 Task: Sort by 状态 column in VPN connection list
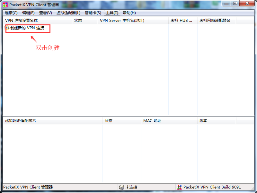pyautogui.click(x=85, y=21)
